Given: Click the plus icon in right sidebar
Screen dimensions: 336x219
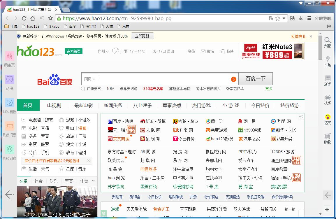Looking at the screenshot, I should [x=327, y=210].
